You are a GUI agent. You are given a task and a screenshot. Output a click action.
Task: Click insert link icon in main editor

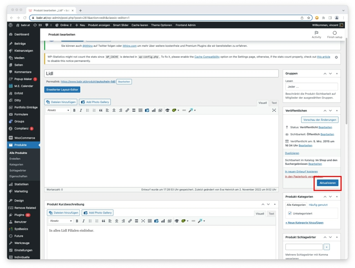[x=127, y=110]
